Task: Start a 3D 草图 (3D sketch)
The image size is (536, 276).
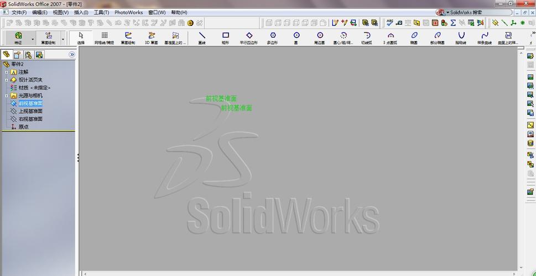Action: tap(152, 38)
